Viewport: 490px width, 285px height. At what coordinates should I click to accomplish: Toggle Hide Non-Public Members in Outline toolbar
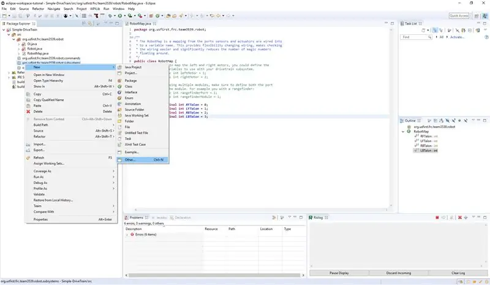(459, 121)
